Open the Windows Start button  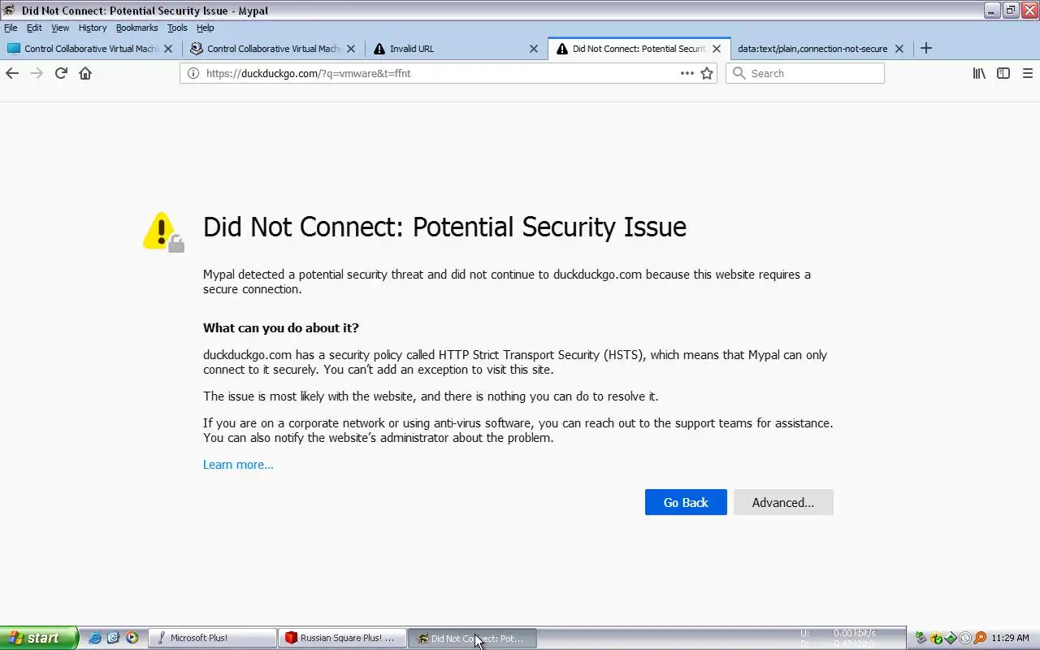(x=37, y=638)
